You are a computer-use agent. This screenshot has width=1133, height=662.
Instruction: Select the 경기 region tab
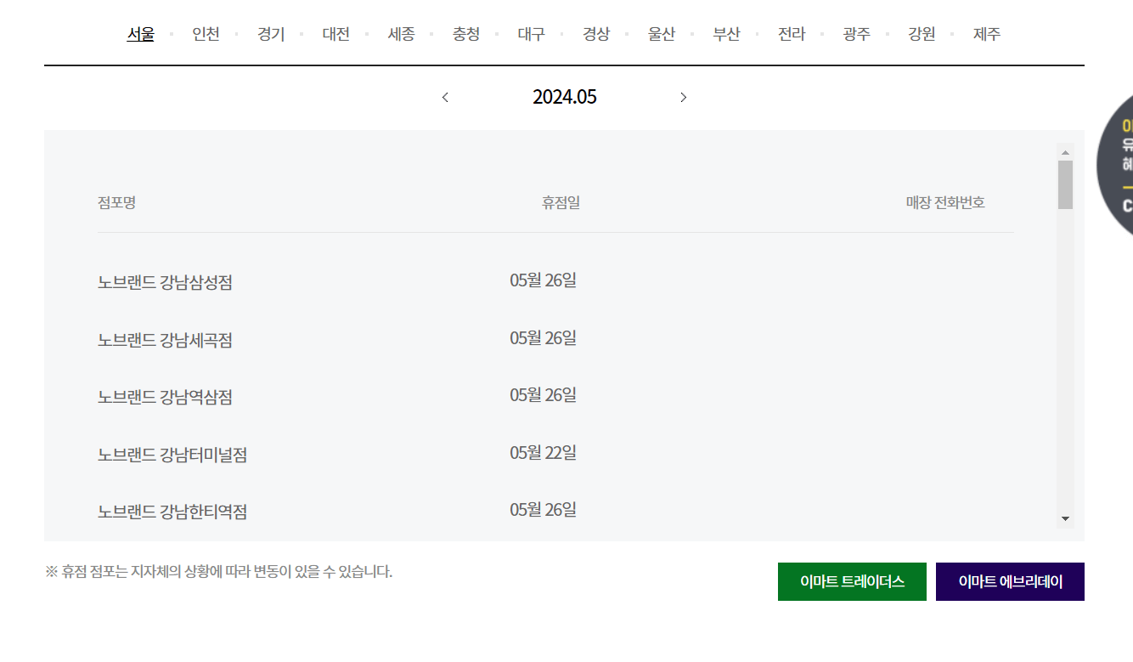point(270,34)
